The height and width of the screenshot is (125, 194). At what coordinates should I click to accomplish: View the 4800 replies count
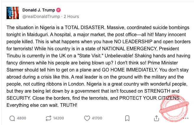click(22, 118)
